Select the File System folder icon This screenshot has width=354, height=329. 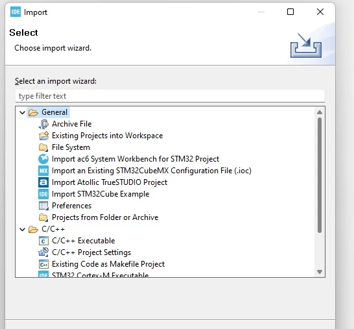pyautogui.click(x=43, y=147)
